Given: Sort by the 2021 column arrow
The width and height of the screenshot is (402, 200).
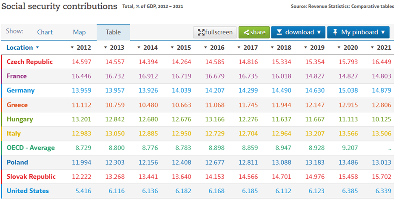Looking at the screenshot, I should (x=373, y=48).
